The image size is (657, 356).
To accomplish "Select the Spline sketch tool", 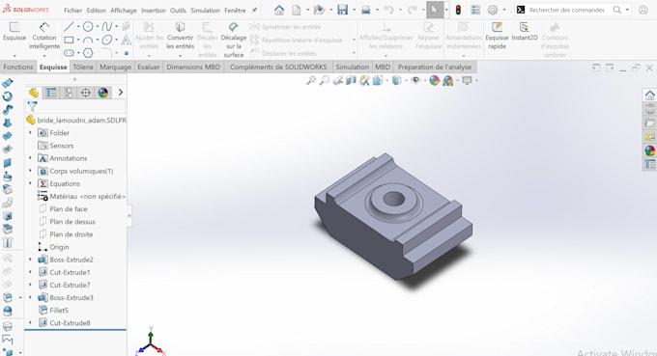I will [106, 27].
